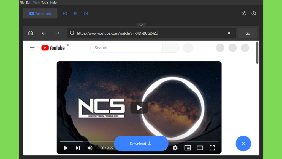Skip to the next track in toolbar
The image size is (282, 159).
(86, 14)
